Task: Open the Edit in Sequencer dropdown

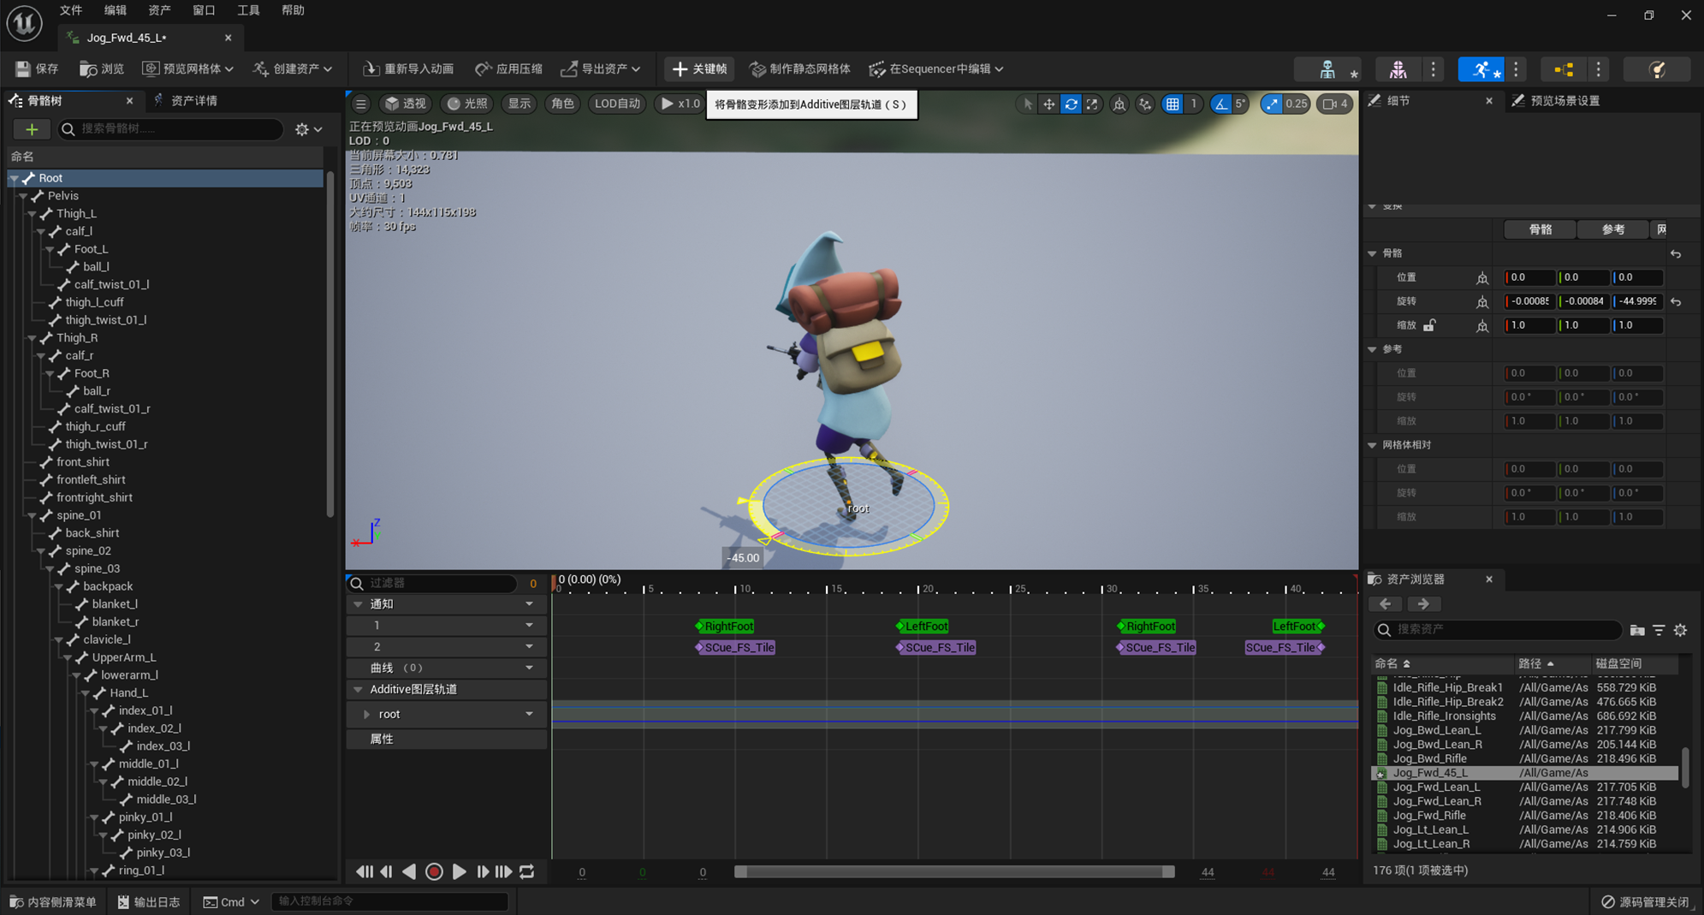Action: pyautogui.click(x=936, y=68)
